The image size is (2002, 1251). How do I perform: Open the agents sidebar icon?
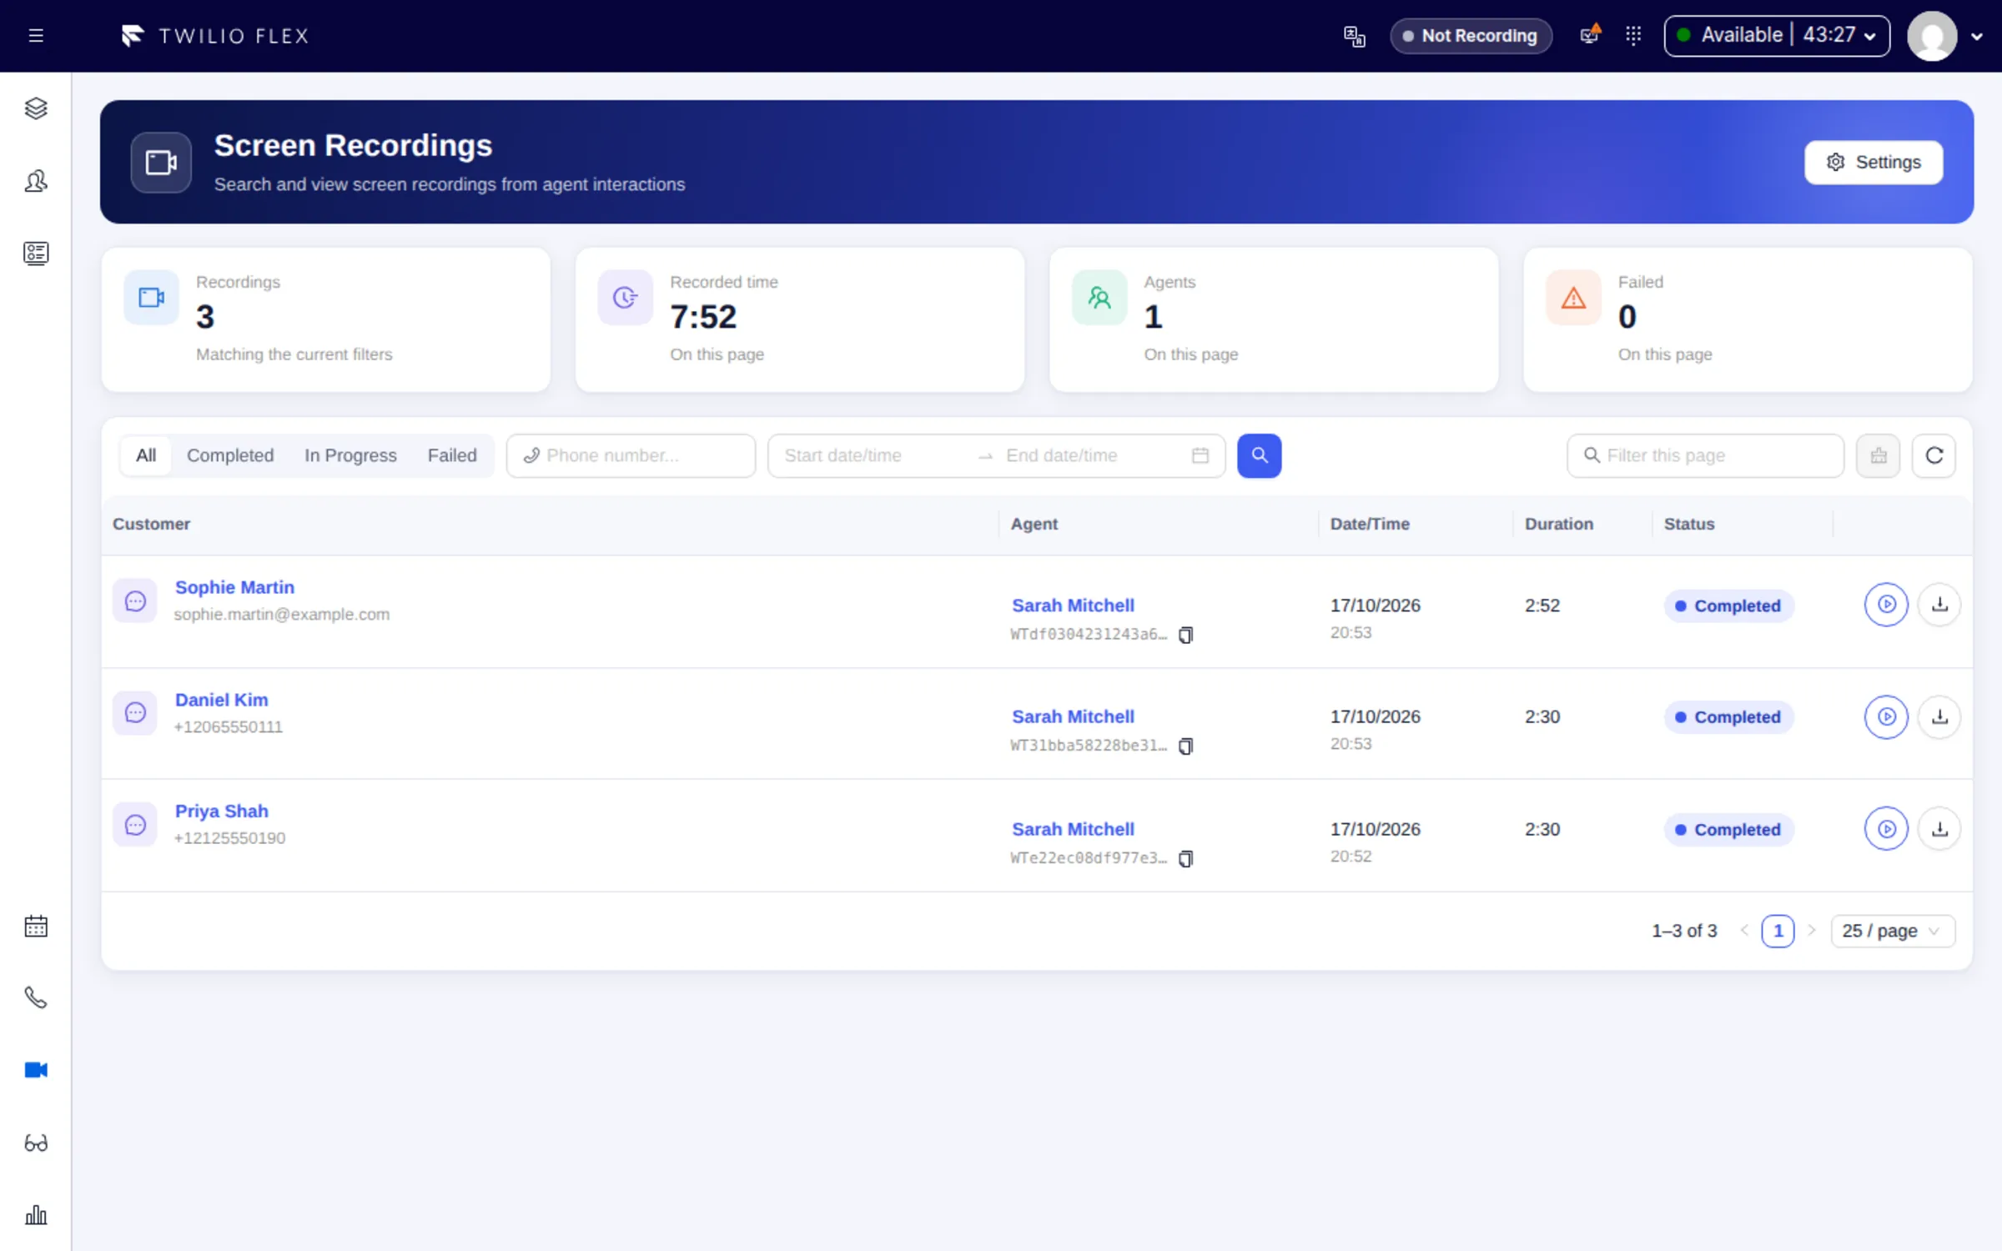point(36,181)
